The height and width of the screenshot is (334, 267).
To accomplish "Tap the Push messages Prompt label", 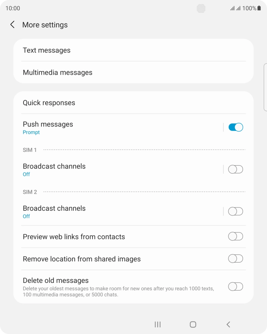I will [31, 132].
